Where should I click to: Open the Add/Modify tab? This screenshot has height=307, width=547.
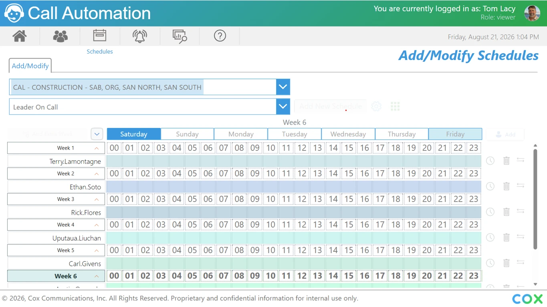click(30, 66)
